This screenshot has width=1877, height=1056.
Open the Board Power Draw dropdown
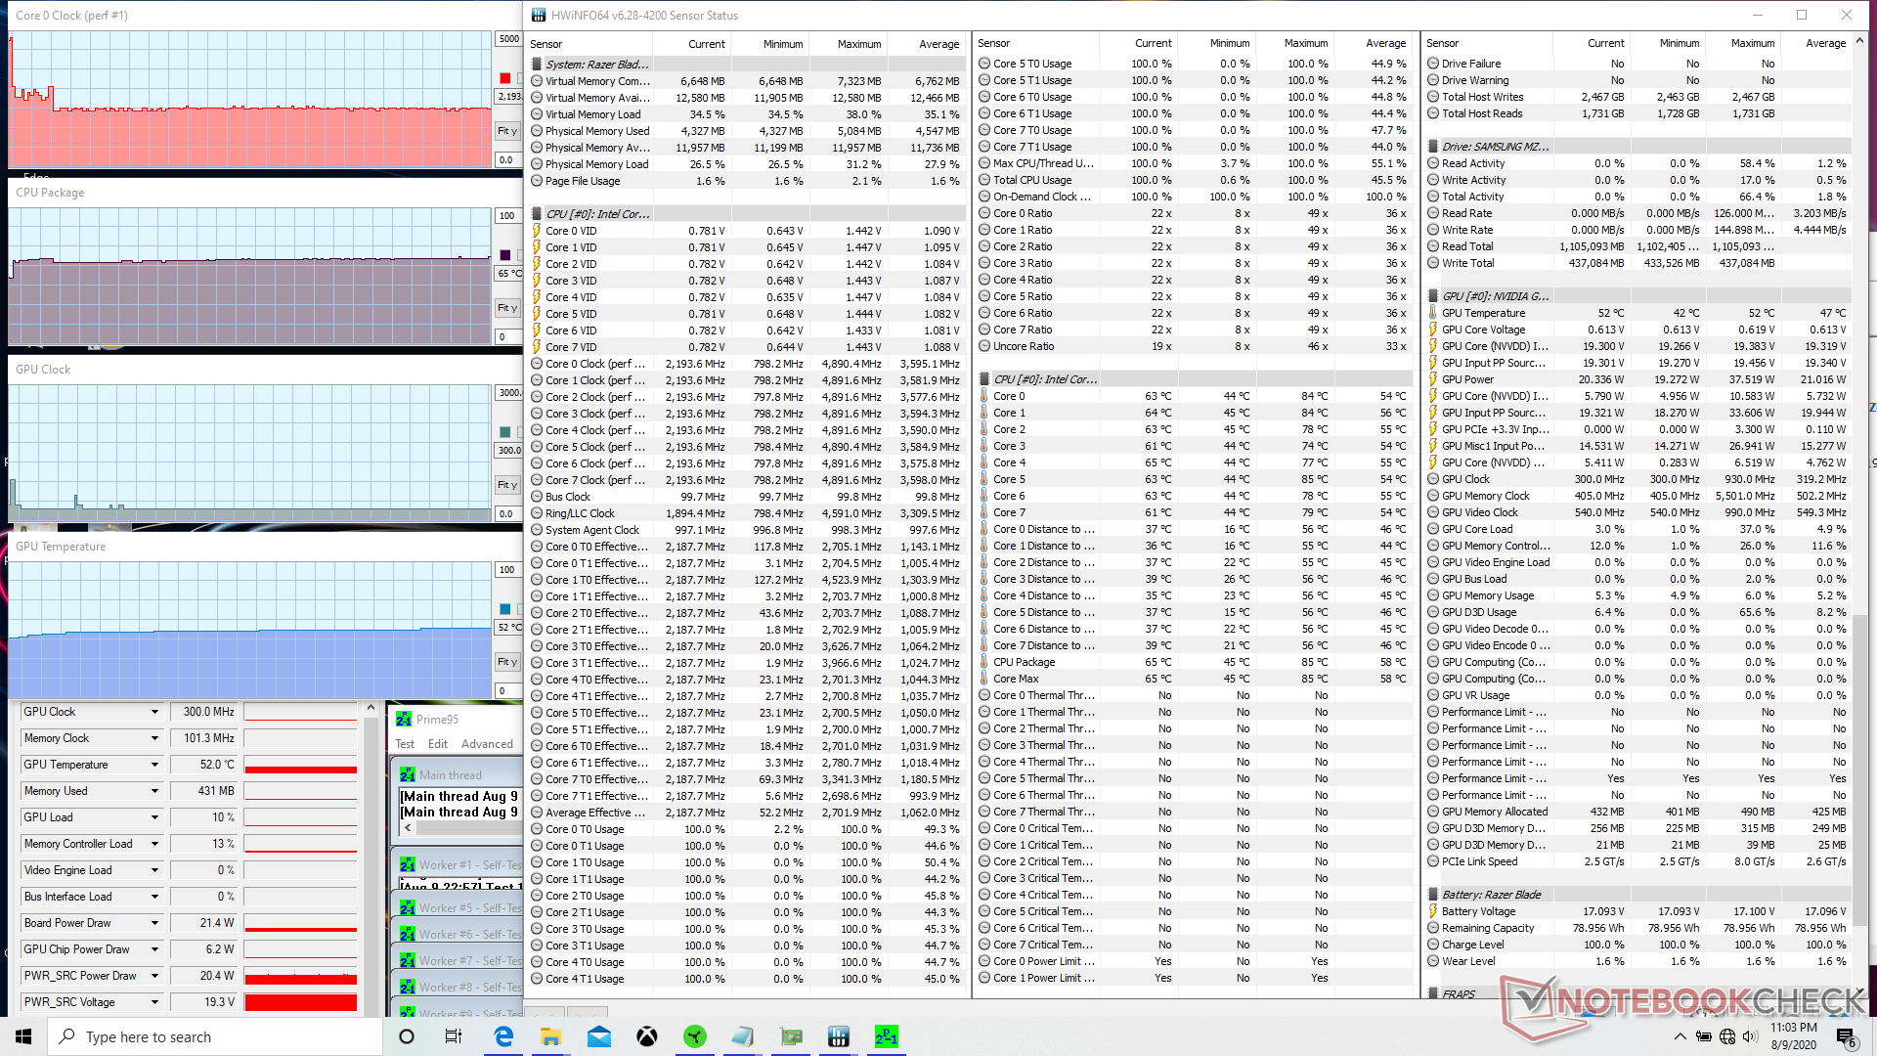tap(154, 923)
